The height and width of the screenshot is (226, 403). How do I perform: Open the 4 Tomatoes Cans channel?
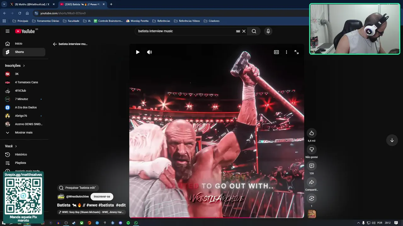click(x=24, y=82)
